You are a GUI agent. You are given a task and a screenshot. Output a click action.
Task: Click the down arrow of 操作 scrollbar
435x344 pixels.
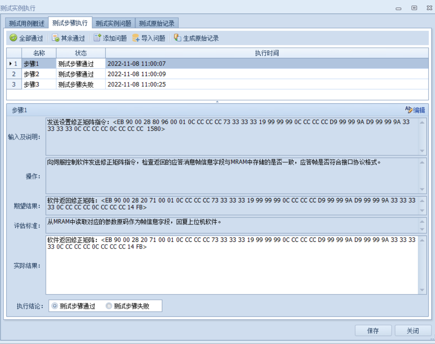pyautogui.click(x=422, y=189)
